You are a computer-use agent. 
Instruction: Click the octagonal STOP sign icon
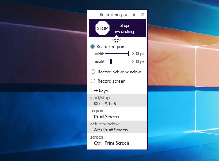pos(102,28)
